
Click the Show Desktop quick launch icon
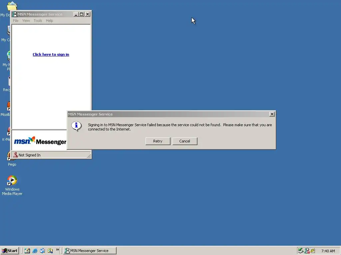click(x=27, y=251)
